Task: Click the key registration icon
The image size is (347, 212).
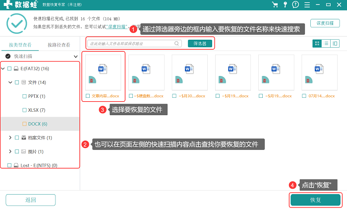Action: point(285,4)
